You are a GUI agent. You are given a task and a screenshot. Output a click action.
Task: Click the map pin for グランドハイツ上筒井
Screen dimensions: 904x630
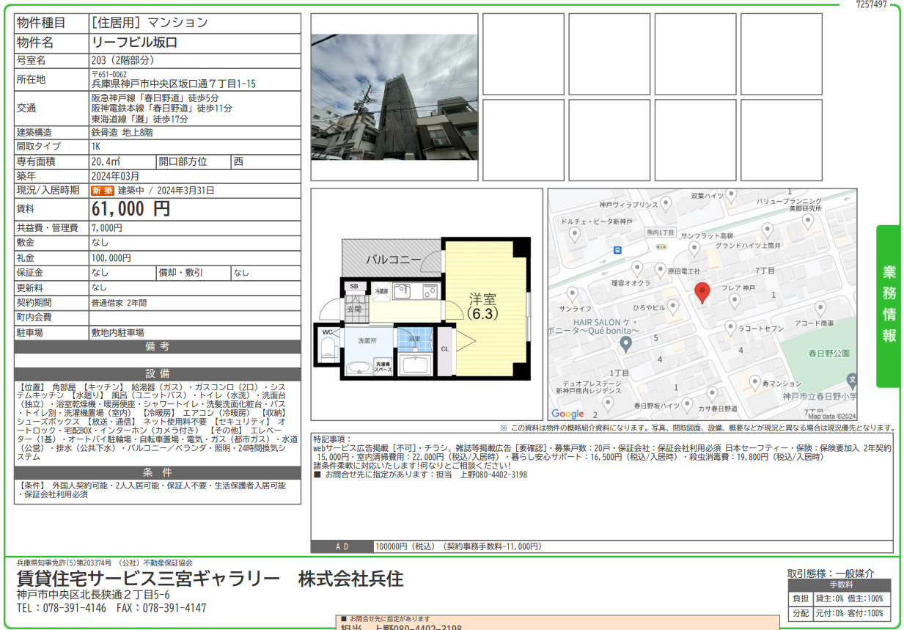click(767, 231)
